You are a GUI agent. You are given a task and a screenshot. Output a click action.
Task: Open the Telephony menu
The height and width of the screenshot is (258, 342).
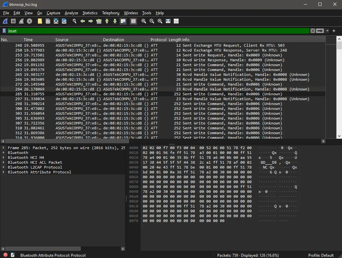(111, 13)
